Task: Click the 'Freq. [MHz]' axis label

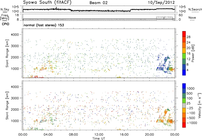Action: tap(5, 17)
